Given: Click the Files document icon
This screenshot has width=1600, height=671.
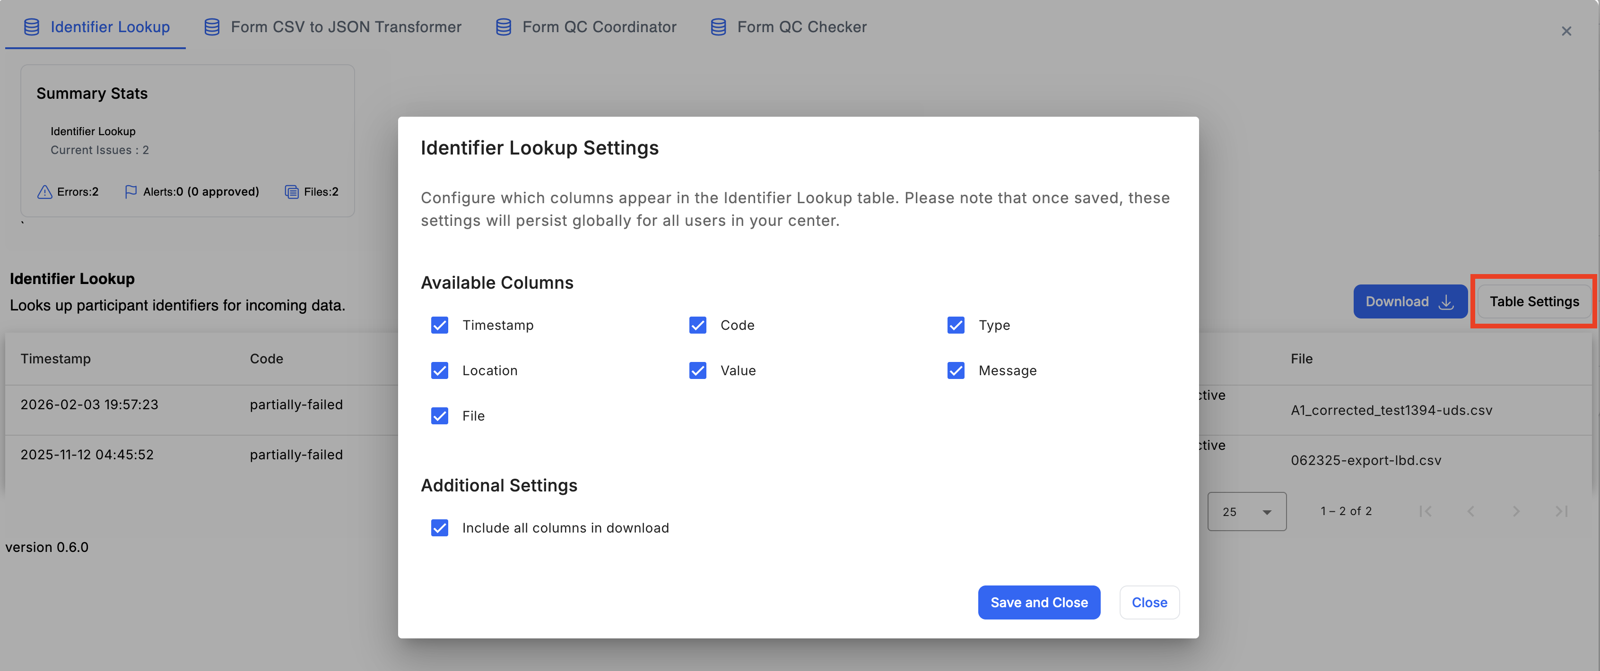Looking at the screenshot, I should (x=291, y=192).
